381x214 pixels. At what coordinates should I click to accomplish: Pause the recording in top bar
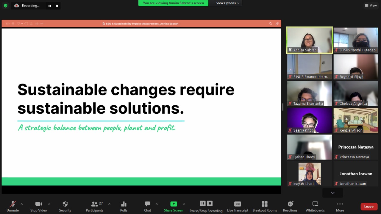pyautogui.click(x=50, y=6)
